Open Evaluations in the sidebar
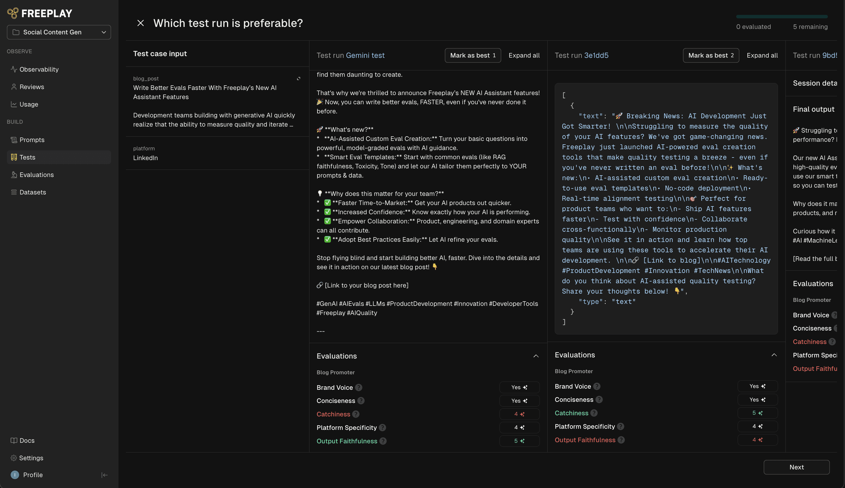The height and width of the screenshot is (488, 845). (59, 175)
